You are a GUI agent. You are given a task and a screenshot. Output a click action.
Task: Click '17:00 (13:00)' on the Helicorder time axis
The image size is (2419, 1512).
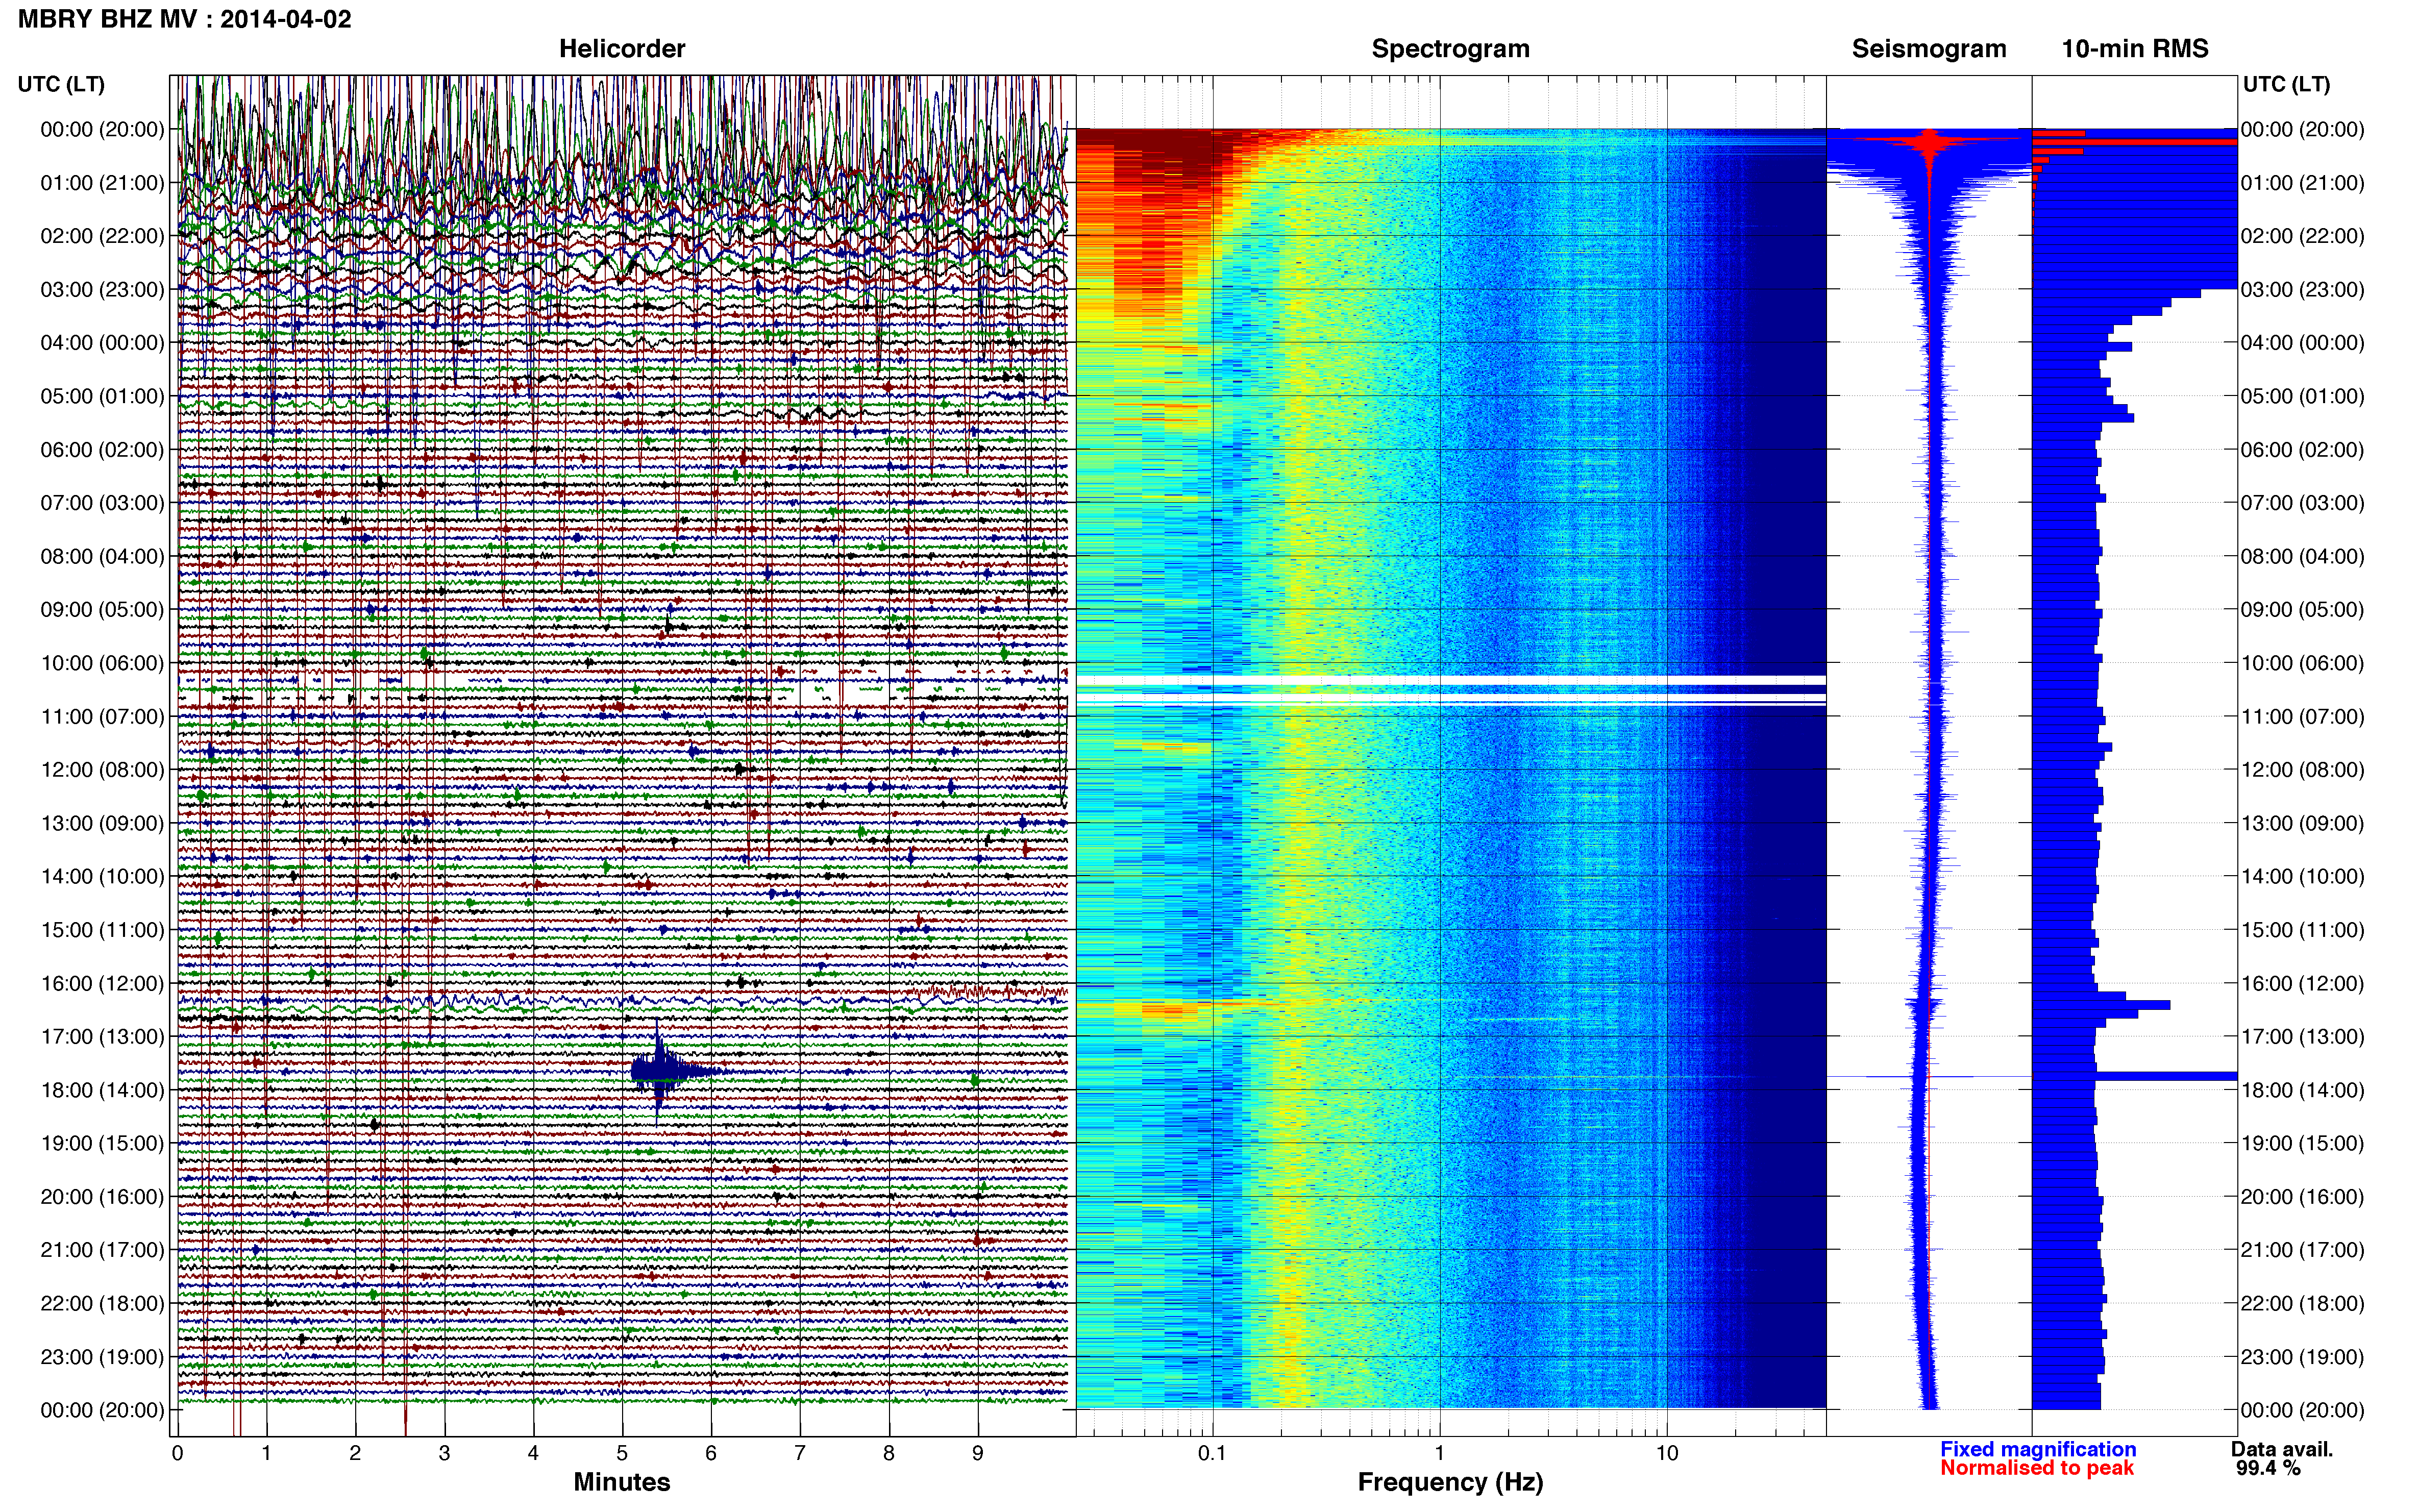click(x=102, y=1037)
